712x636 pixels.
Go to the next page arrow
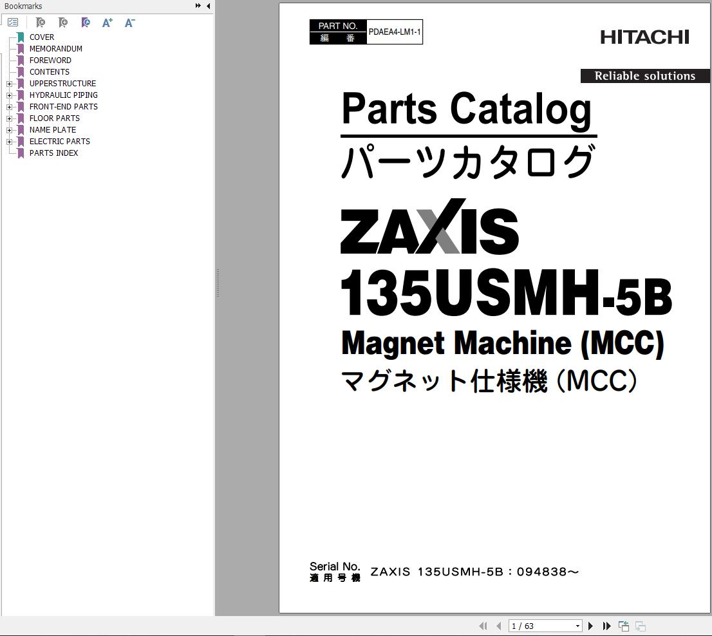pyautogui.click(x=590, y=626)
